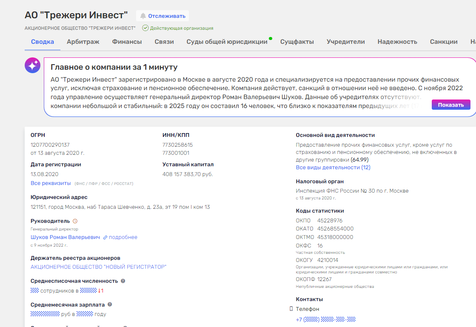Click the green checkmark status icon
This screenshot has width=476, height=327.
[145, 28]
